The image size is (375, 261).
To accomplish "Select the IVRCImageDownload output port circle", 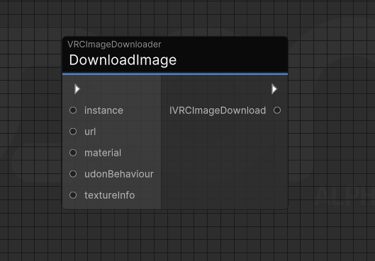I will tap(277, 110).
